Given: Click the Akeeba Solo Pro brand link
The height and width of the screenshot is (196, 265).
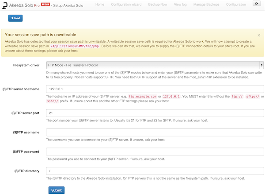Looking at the screenshot, I should (24, 5).
